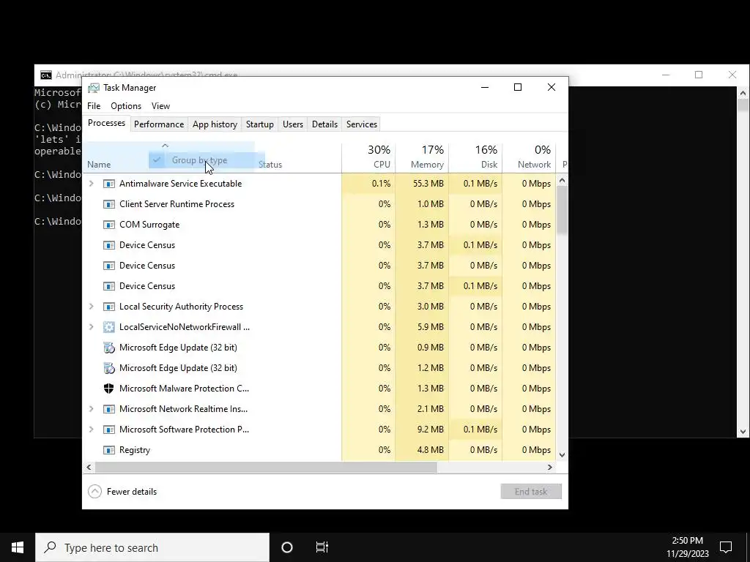
Task: Click the horizontal scroll left arrow
Action: [89, 468]
